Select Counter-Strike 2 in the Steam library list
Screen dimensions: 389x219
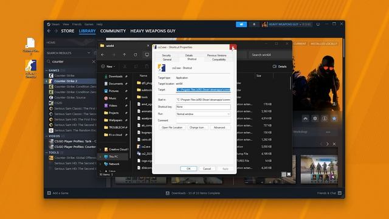71,81
